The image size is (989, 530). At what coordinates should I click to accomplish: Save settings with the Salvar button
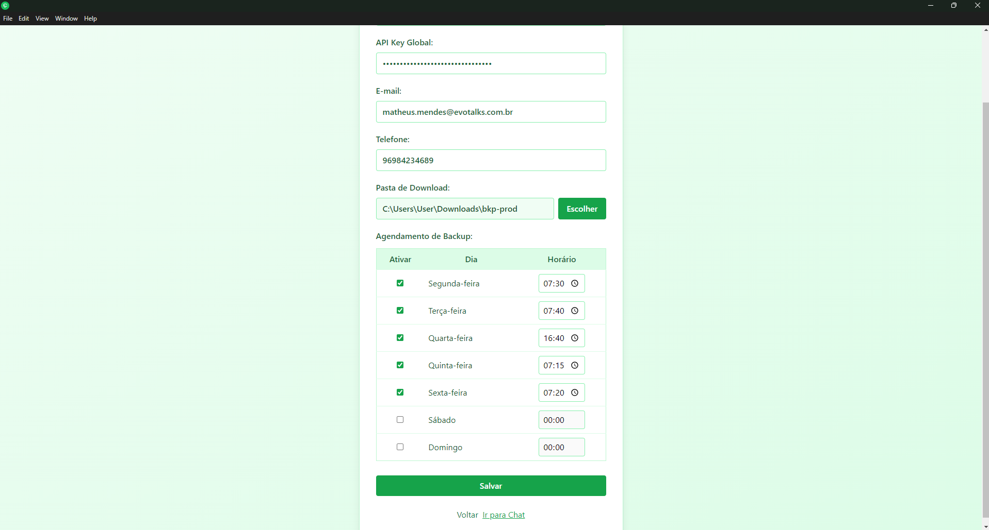click(x=491, y=486)
